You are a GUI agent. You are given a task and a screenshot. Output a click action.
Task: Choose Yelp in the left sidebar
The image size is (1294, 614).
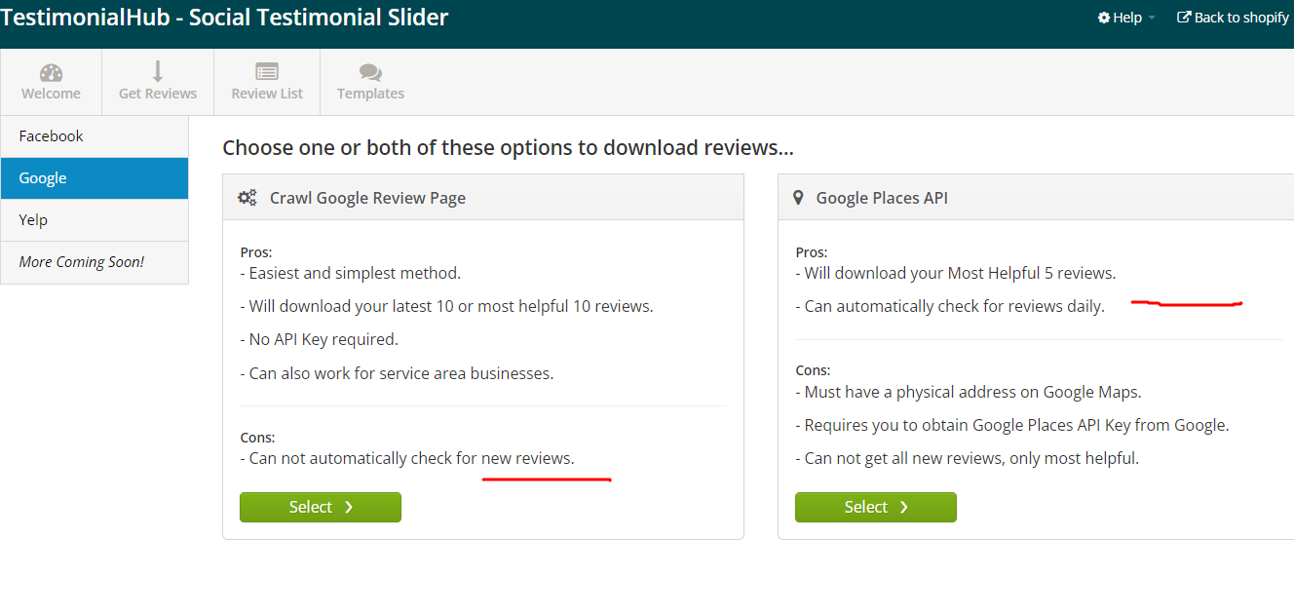coord(95,220)
